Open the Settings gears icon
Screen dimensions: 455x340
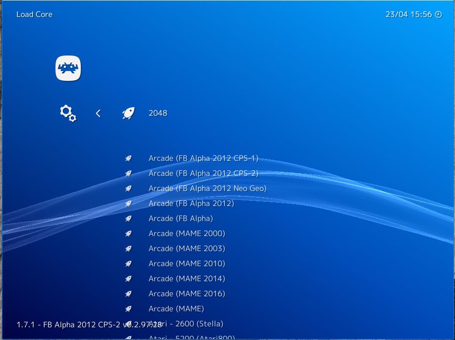(68, 113)
